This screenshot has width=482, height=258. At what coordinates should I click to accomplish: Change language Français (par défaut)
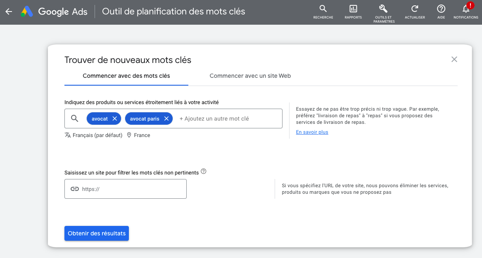tap(94, 135)
